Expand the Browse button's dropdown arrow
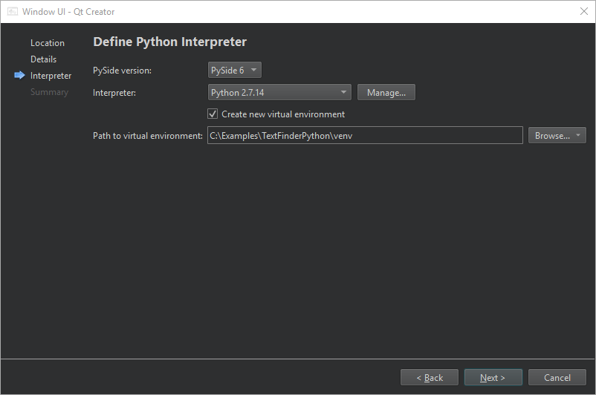This screenshot has height=395, width=596. (x=578, y=136)
